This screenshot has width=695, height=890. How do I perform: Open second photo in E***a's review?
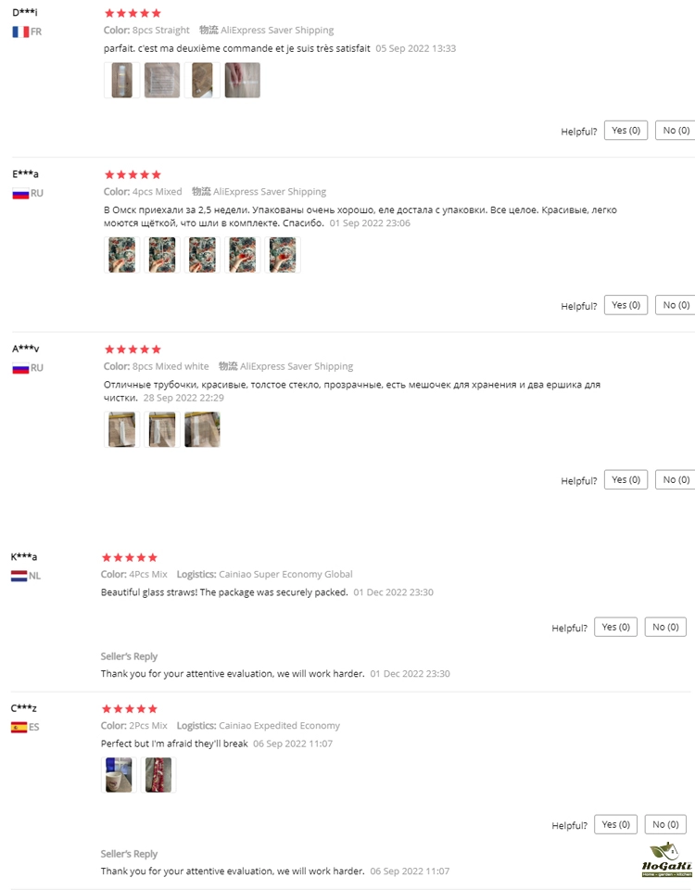coord(162,255)
